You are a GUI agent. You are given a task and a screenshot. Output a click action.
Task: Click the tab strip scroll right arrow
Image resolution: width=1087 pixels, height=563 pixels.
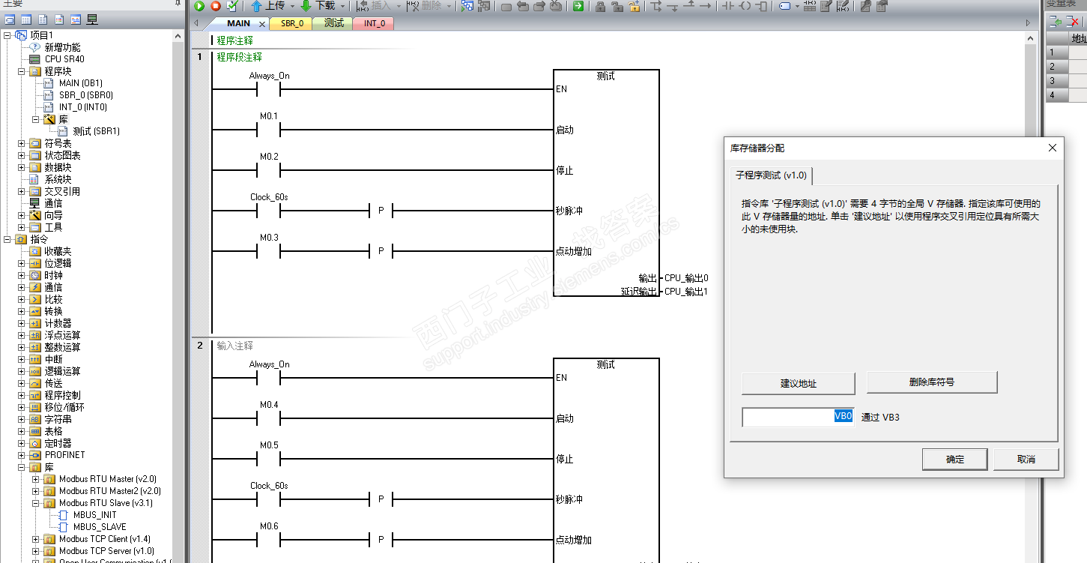[1029, 23]
